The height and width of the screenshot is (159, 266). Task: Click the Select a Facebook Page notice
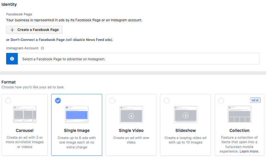[x=64, y=59]
